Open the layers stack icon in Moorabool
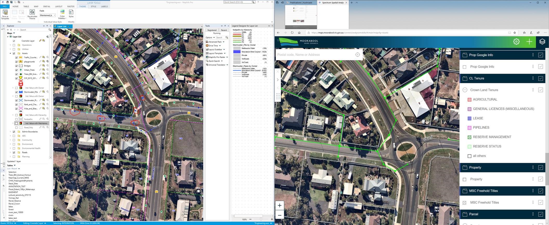Viewport: 549px width, 225px height. [542, 42]
